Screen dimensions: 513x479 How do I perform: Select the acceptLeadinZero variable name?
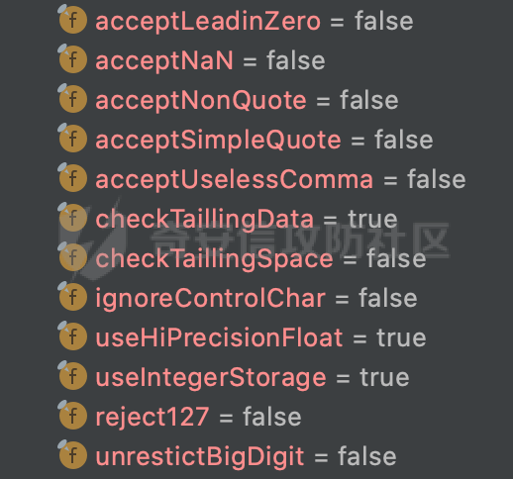(208, 22)
